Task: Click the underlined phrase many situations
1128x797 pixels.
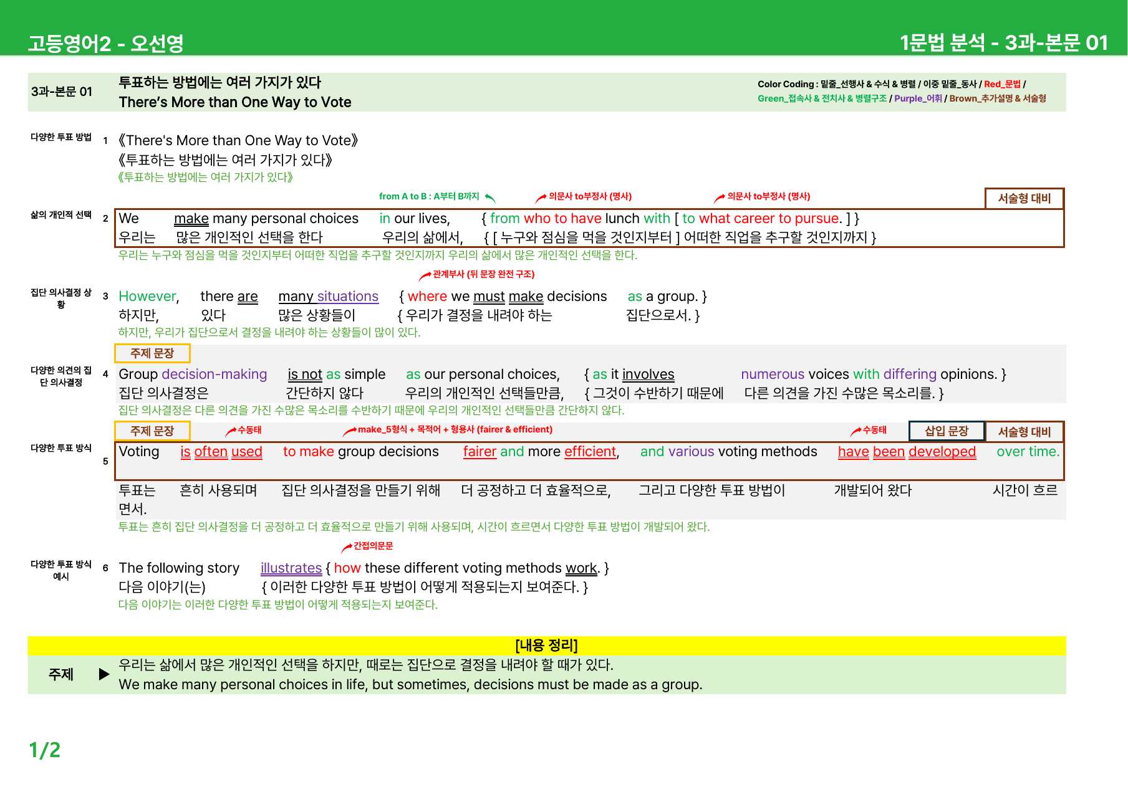Action: coord(329,297)
